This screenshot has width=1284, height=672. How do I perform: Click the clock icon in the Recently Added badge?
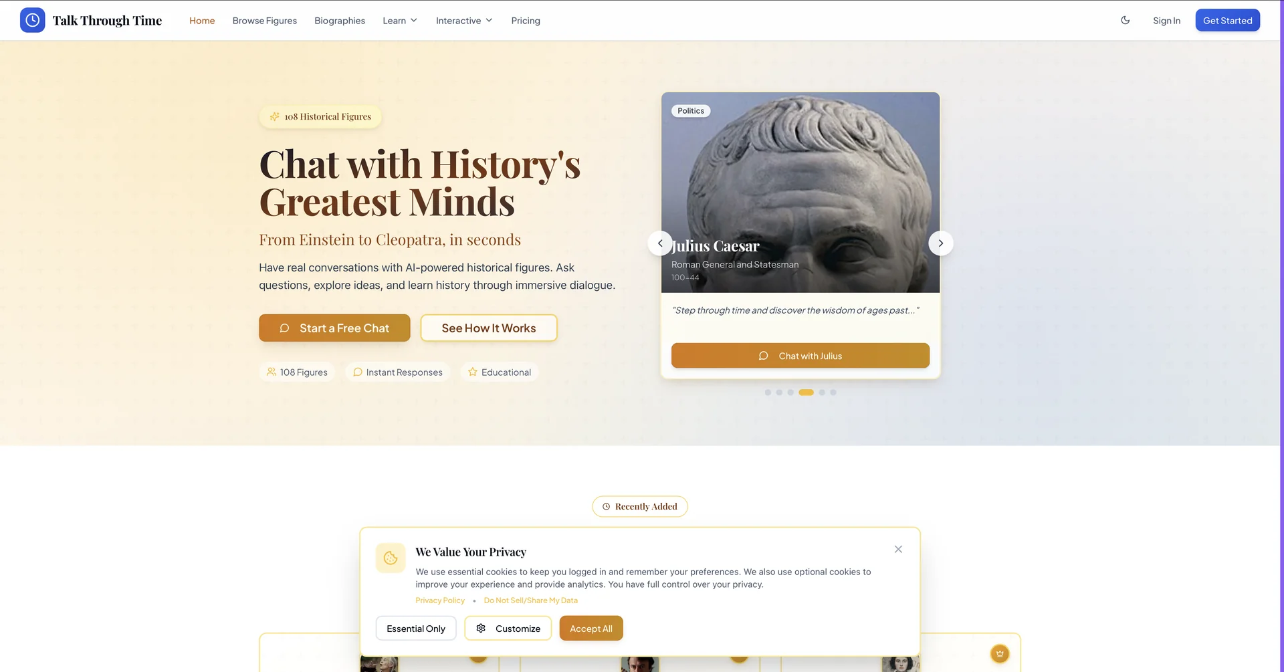606,506
